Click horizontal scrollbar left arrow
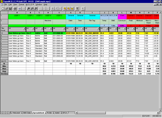 pos(76,113)
